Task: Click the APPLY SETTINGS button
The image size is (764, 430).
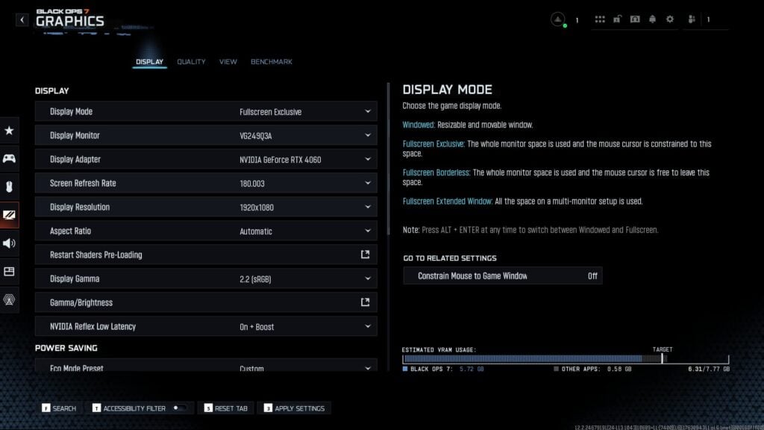Action: pos(298,408)
